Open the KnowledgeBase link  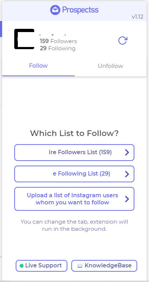point(104,266)
